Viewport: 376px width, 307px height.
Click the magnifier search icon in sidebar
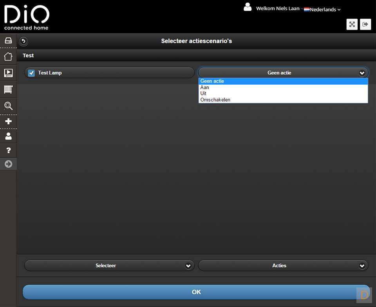coord(8,106)
